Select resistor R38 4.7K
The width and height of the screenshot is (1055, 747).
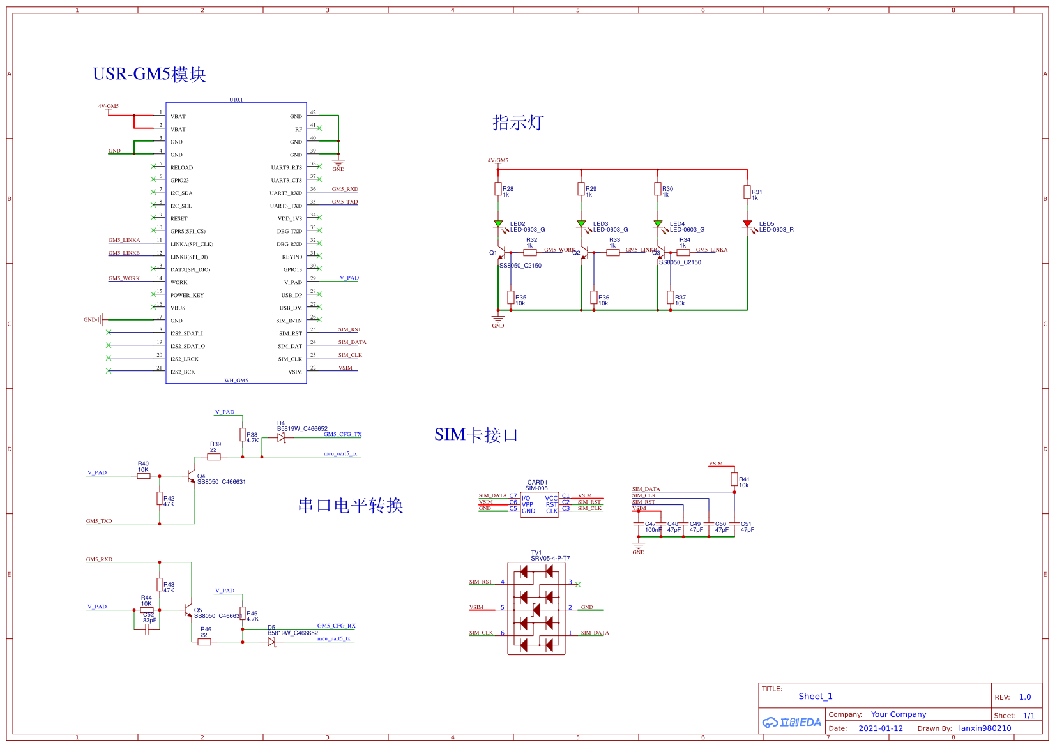click(241, 435)
